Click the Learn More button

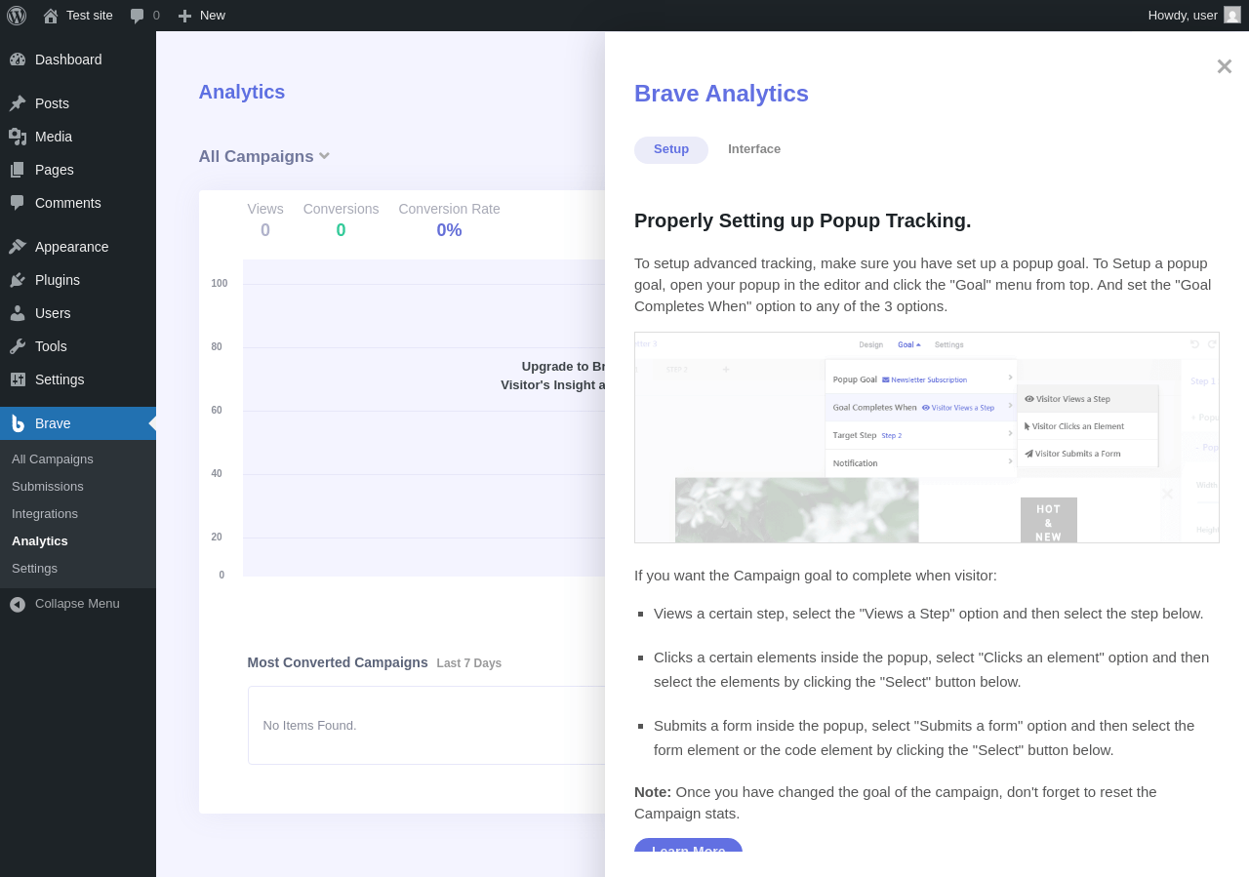[688, 846]
